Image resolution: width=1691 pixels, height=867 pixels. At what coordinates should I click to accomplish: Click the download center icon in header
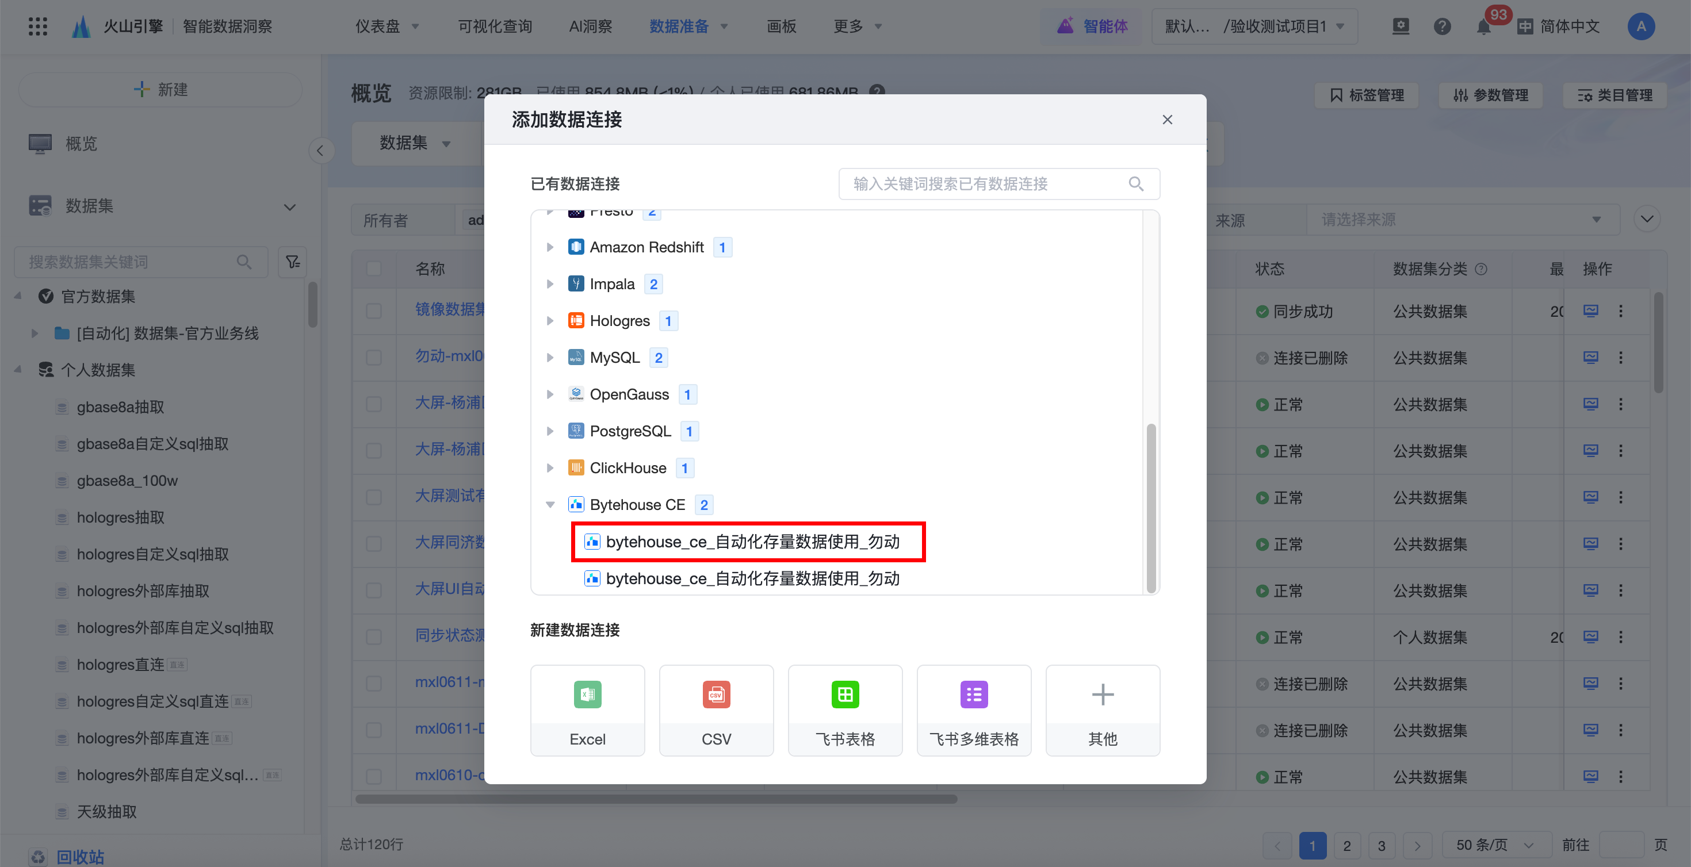tap(1401, 26)
